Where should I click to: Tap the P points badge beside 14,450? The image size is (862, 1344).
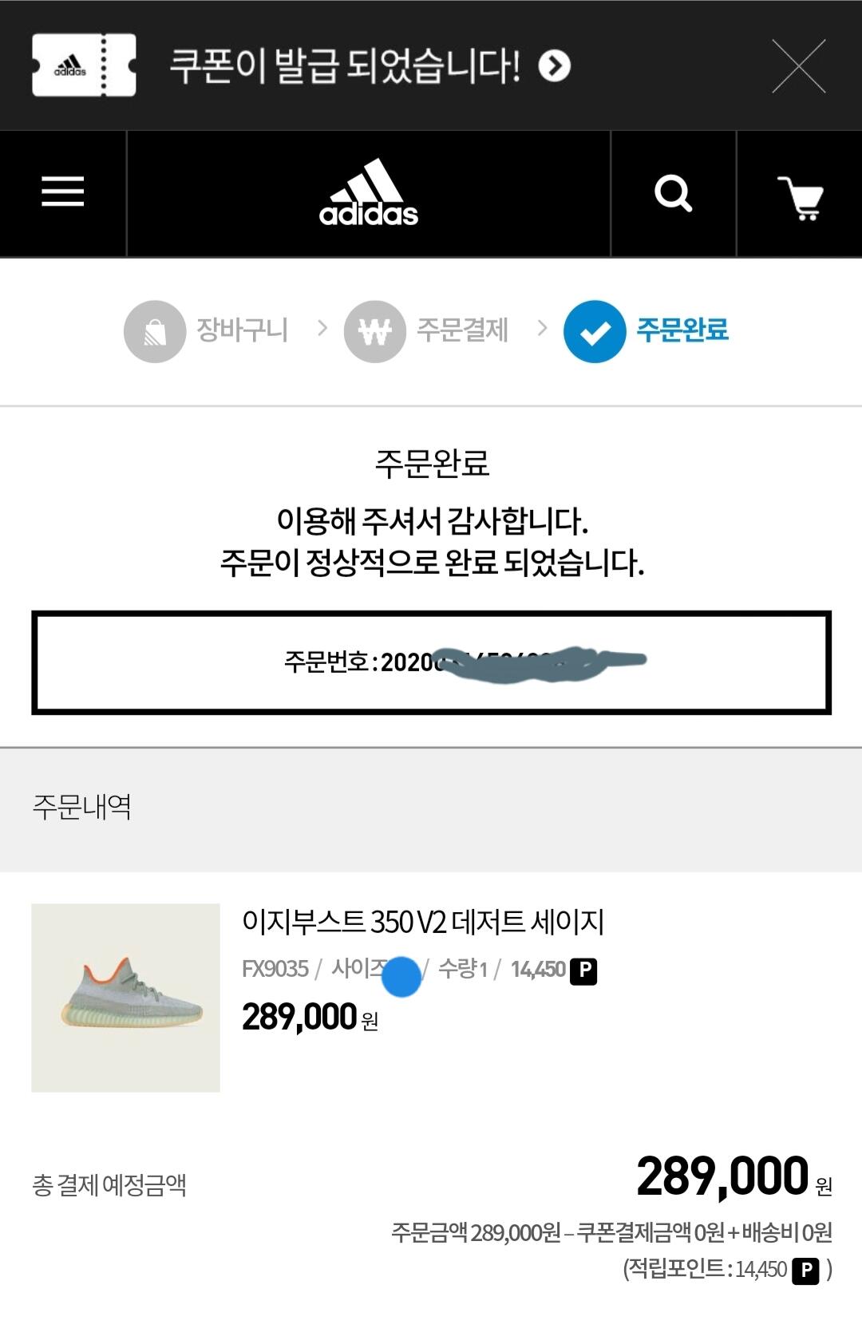coord(583,970)
